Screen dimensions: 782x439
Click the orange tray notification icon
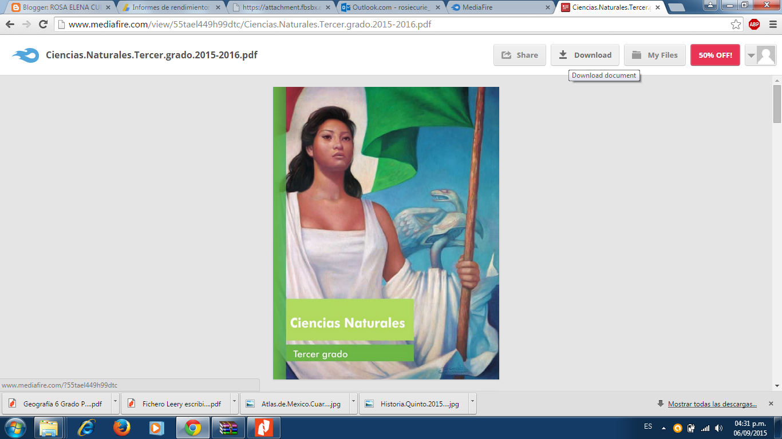[678, 428]
